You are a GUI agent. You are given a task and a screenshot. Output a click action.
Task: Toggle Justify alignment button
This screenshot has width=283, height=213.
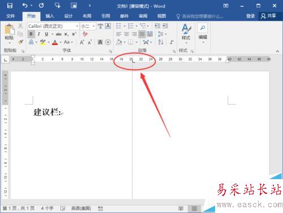pos(142,34)
